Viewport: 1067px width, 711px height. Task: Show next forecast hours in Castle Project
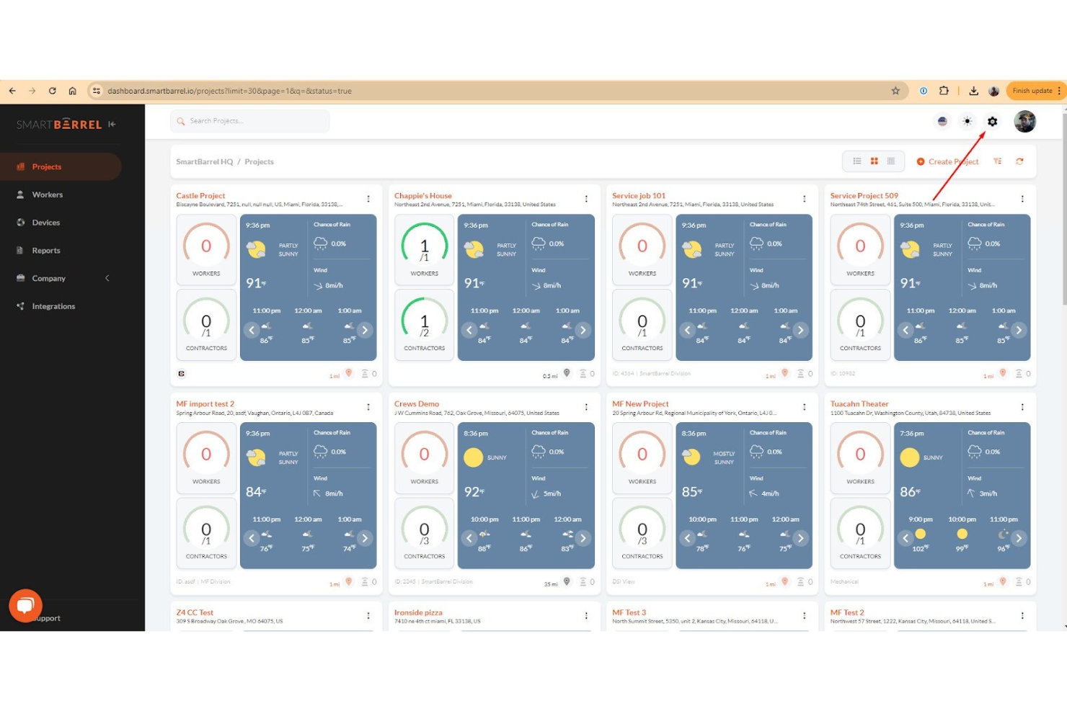(x=365, y=330)
